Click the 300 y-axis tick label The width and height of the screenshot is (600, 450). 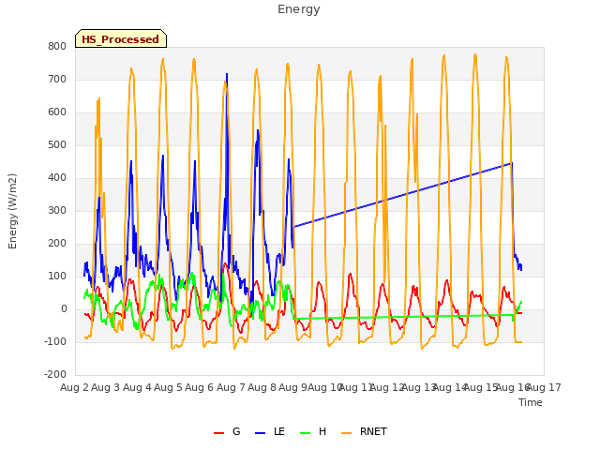[57, 210]
